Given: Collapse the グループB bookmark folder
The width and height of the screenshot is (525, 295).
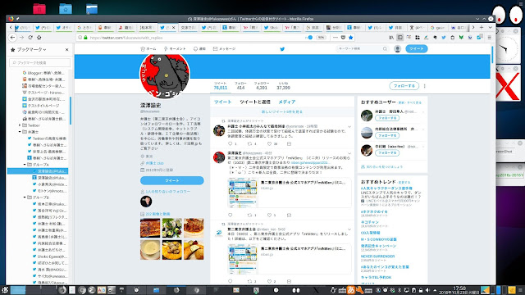Looking at the screenshot, I should point(25,197).
